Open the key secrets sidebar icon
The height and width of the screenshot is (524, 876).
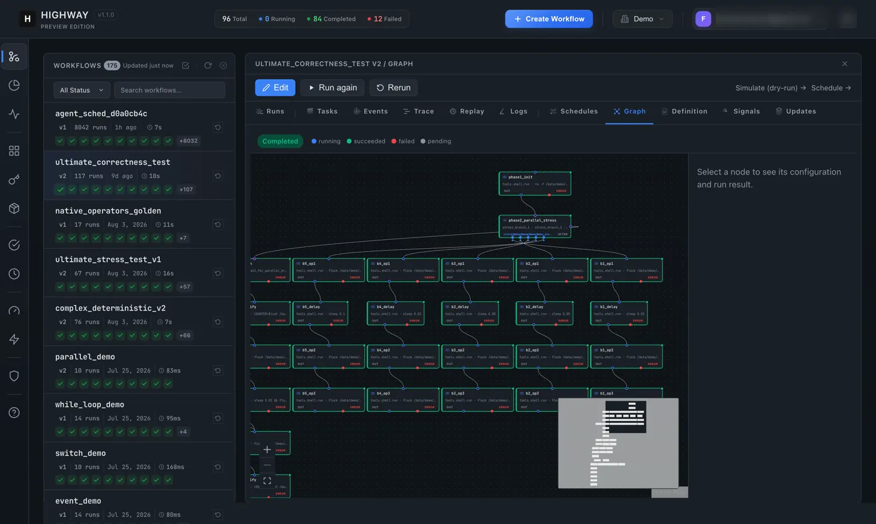point(14,179)
